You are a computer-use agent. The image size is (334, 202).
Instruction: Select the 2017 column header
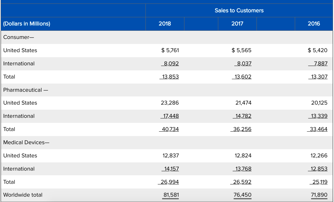click(x=237, y=24)
